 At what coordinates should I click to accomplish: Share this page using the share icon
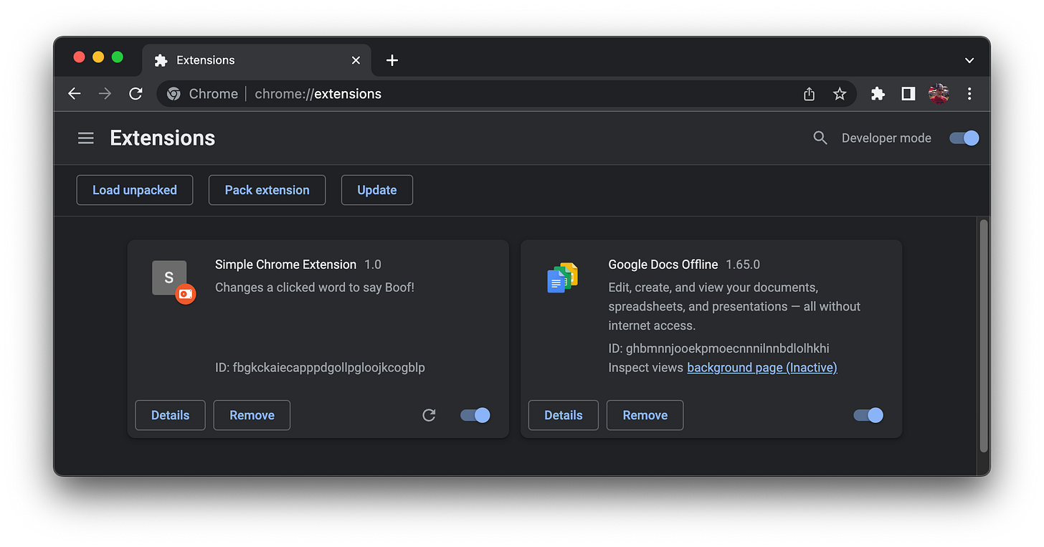810,94
